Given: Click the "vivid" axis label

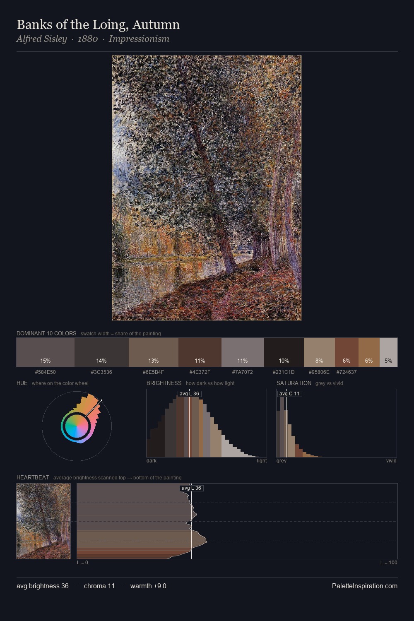Looking at the screenshot, I should tap(391, 461).
